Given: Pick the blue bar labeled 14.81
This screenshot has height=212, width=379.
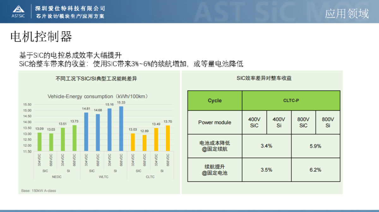Looking at the screenshot, I should point(86,132).
